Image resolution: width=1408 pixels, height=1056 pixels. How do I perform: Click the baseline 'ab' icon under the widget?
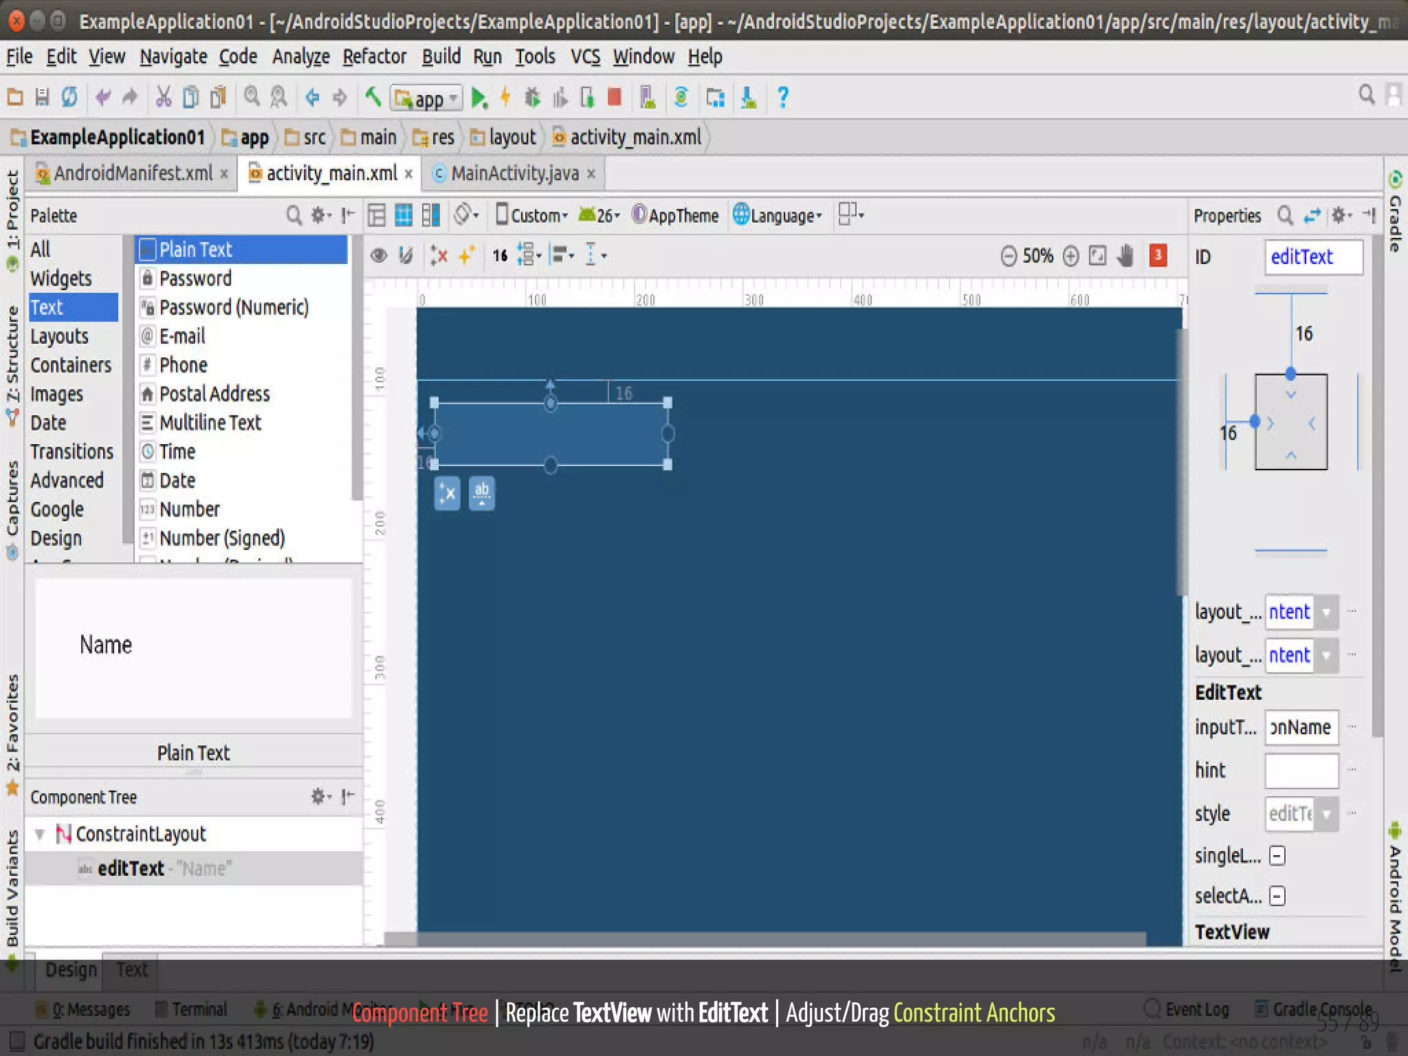click(482, 494)
